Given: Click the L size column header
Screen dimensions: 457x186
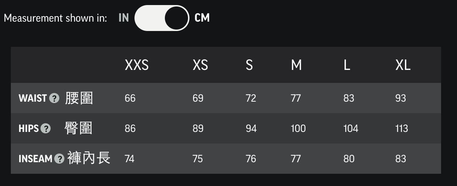Looking at the screenshot, I should click(x=347, y=65).
